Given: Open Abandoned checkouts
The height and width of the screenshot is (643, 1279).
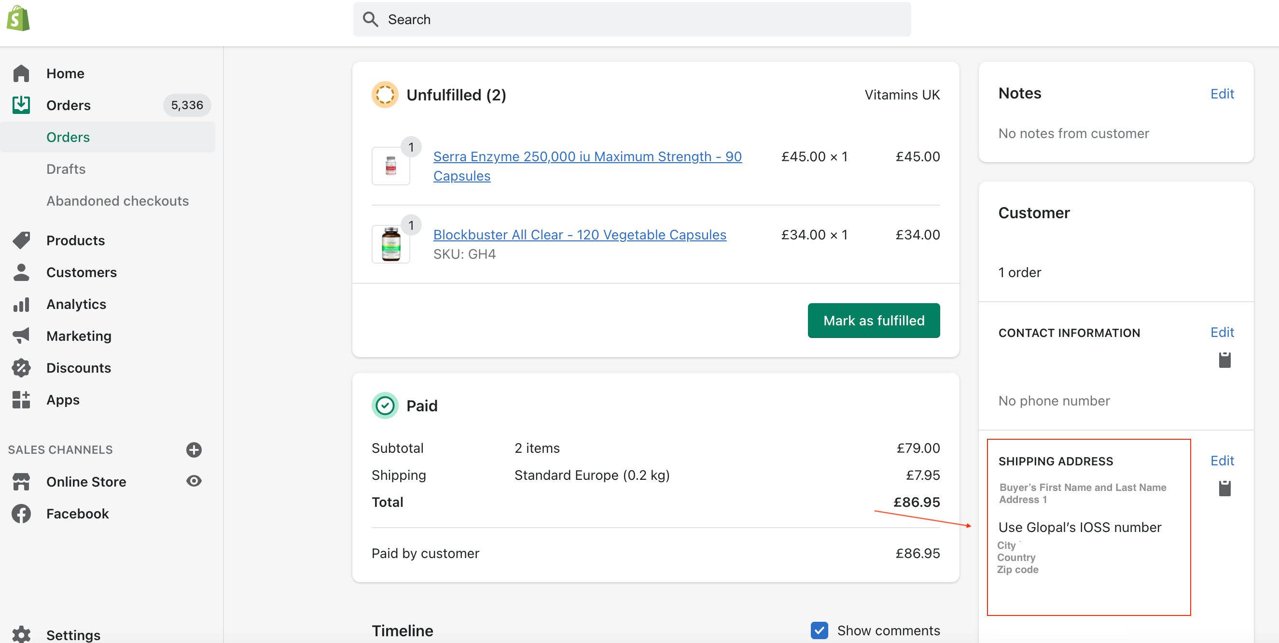Looking at the screenshot, I should [118, 201].
